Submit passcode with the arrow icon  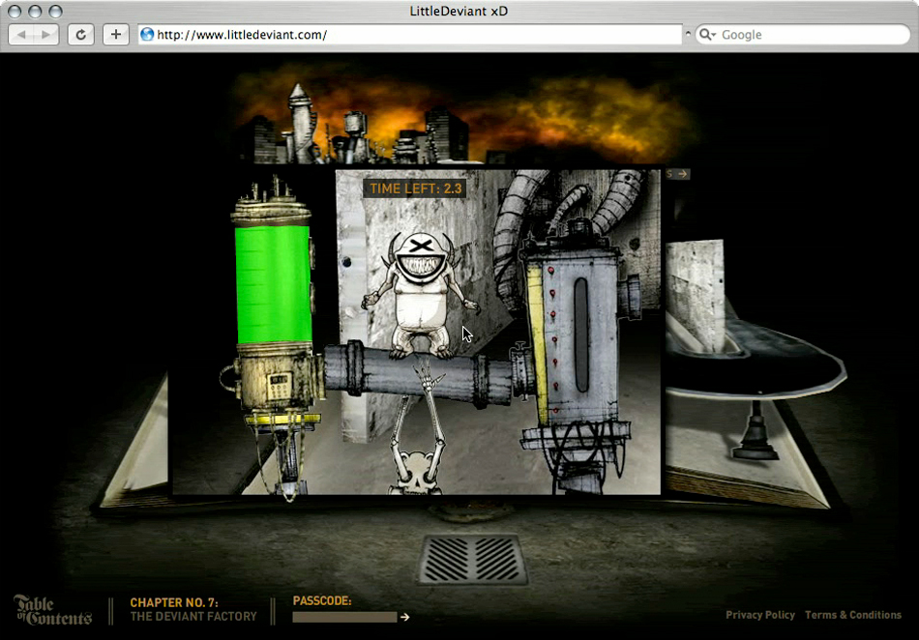405,617
